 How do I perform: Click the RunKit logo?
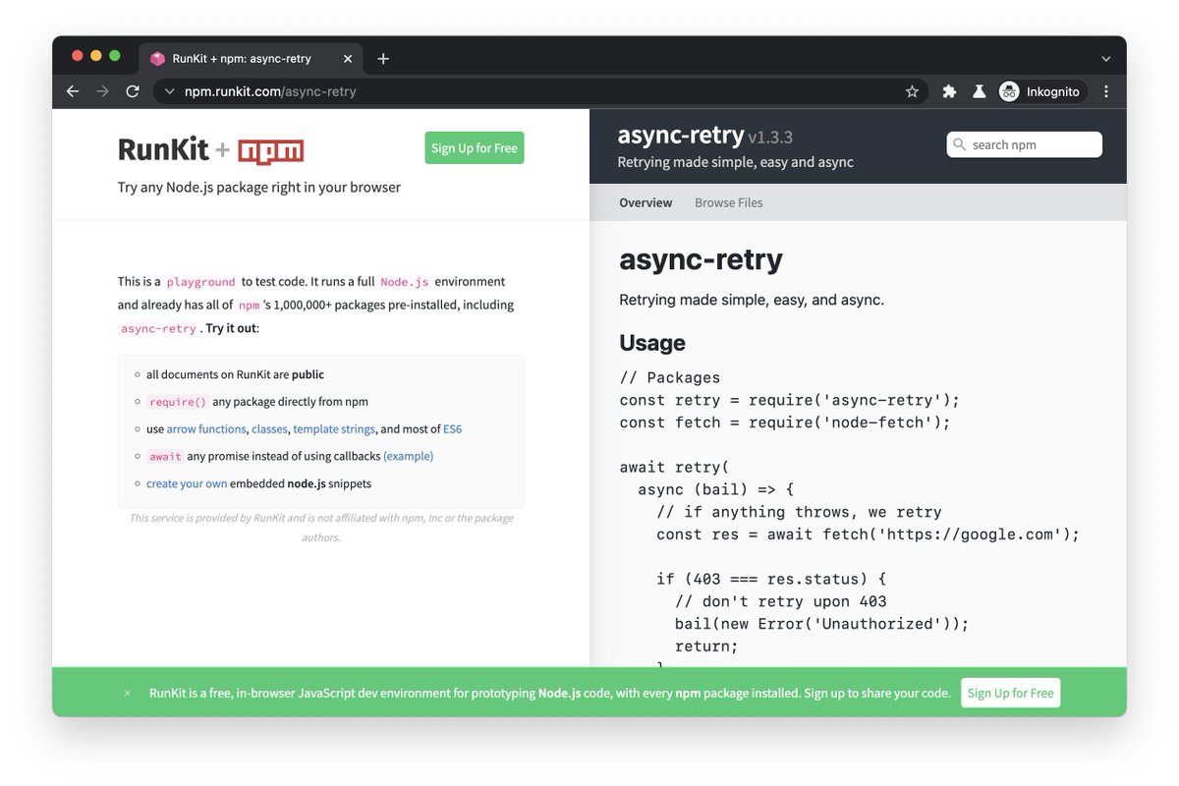pos(163,149)
